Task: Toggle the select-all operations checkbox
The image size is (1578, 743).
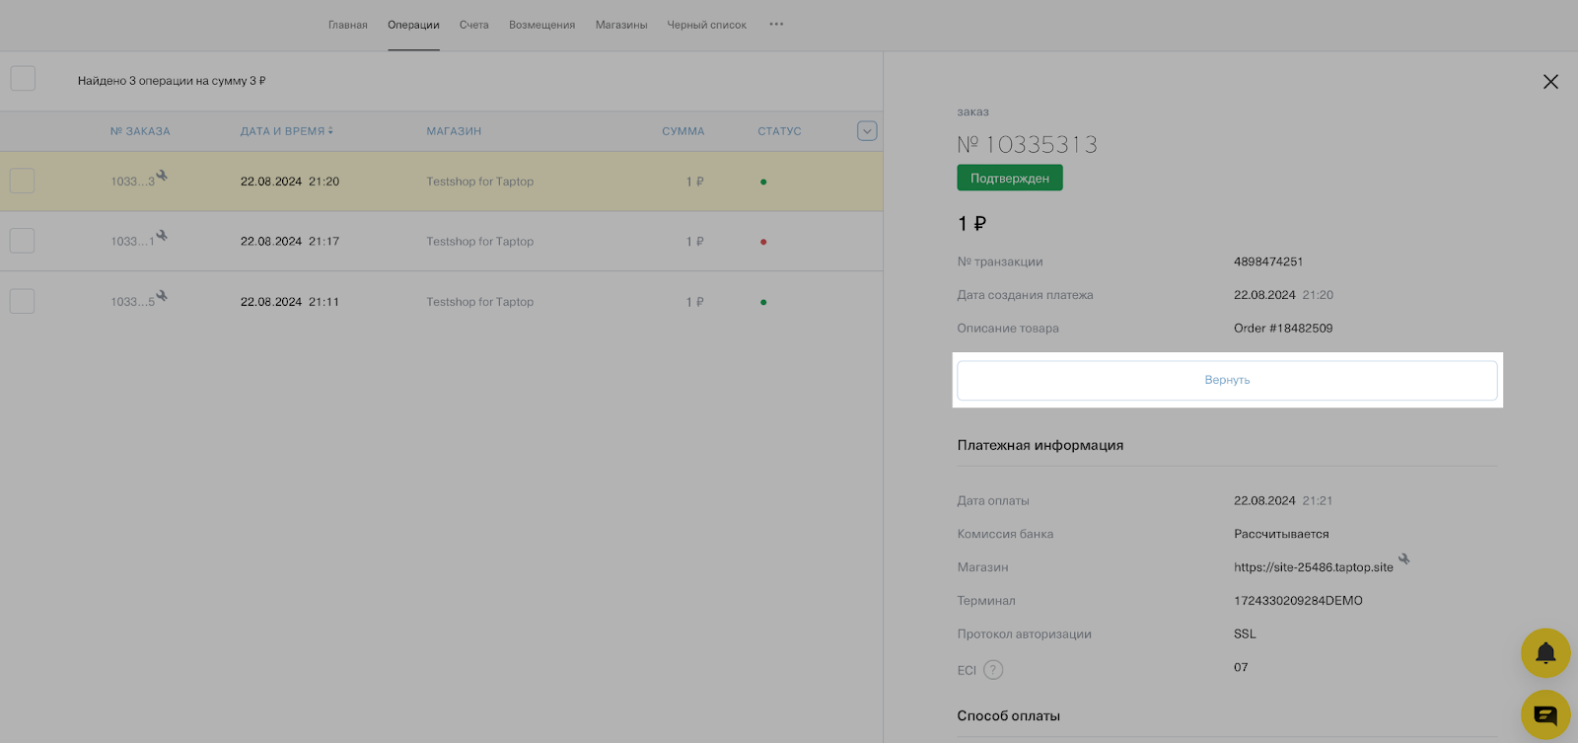Action: (x=23, y=79)
